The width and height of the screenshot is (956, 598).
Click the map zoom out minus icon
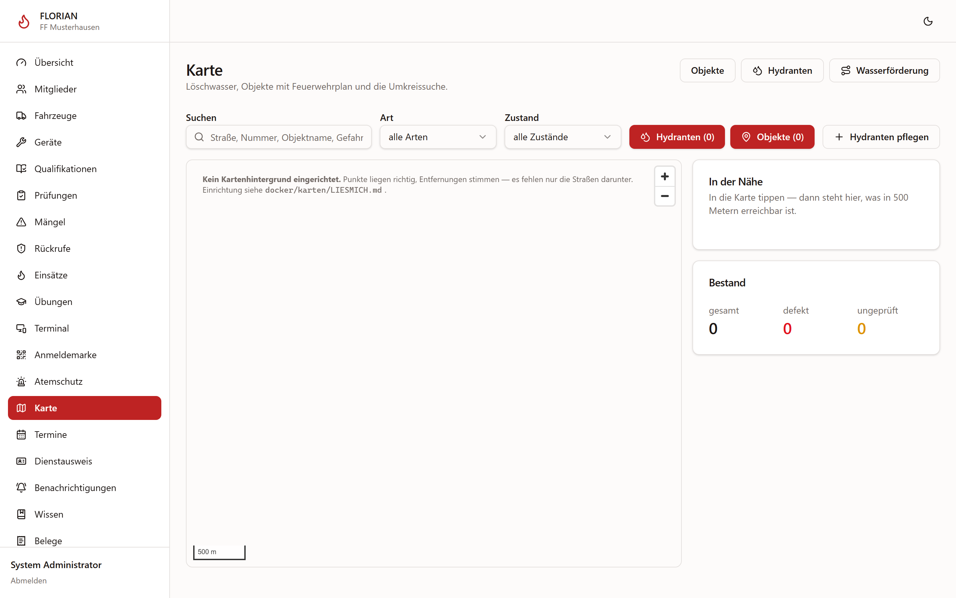point(665,196)
